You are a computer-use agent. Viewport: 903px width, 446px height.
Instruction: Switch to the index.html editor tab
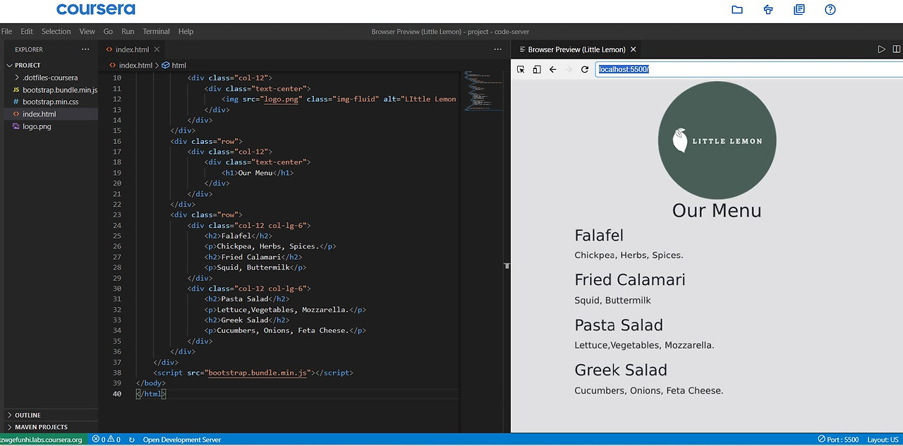[132, 49]
